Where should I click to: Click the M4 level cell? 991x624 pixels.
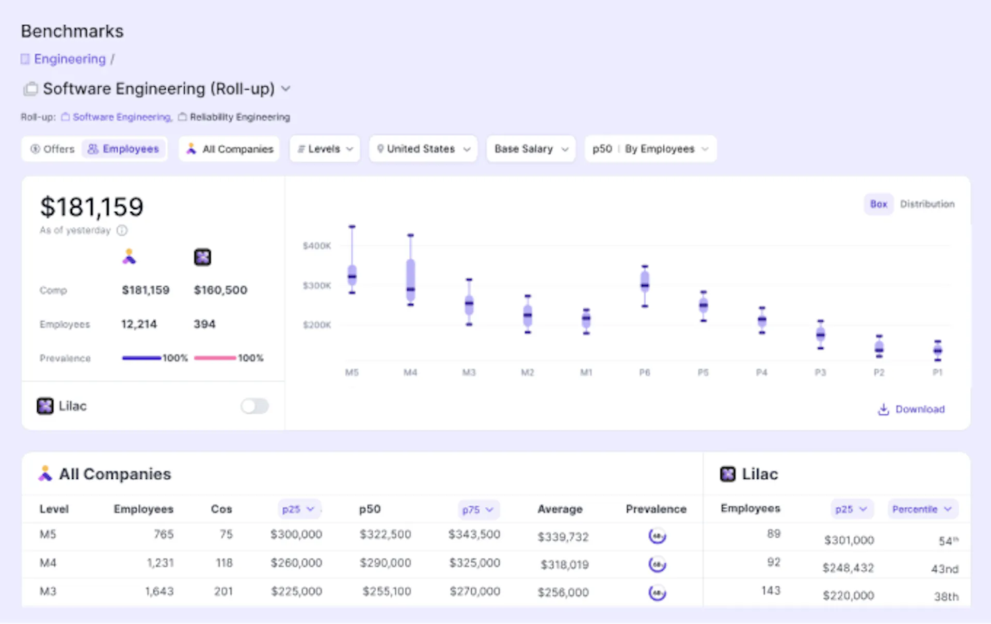coord(48,563)
